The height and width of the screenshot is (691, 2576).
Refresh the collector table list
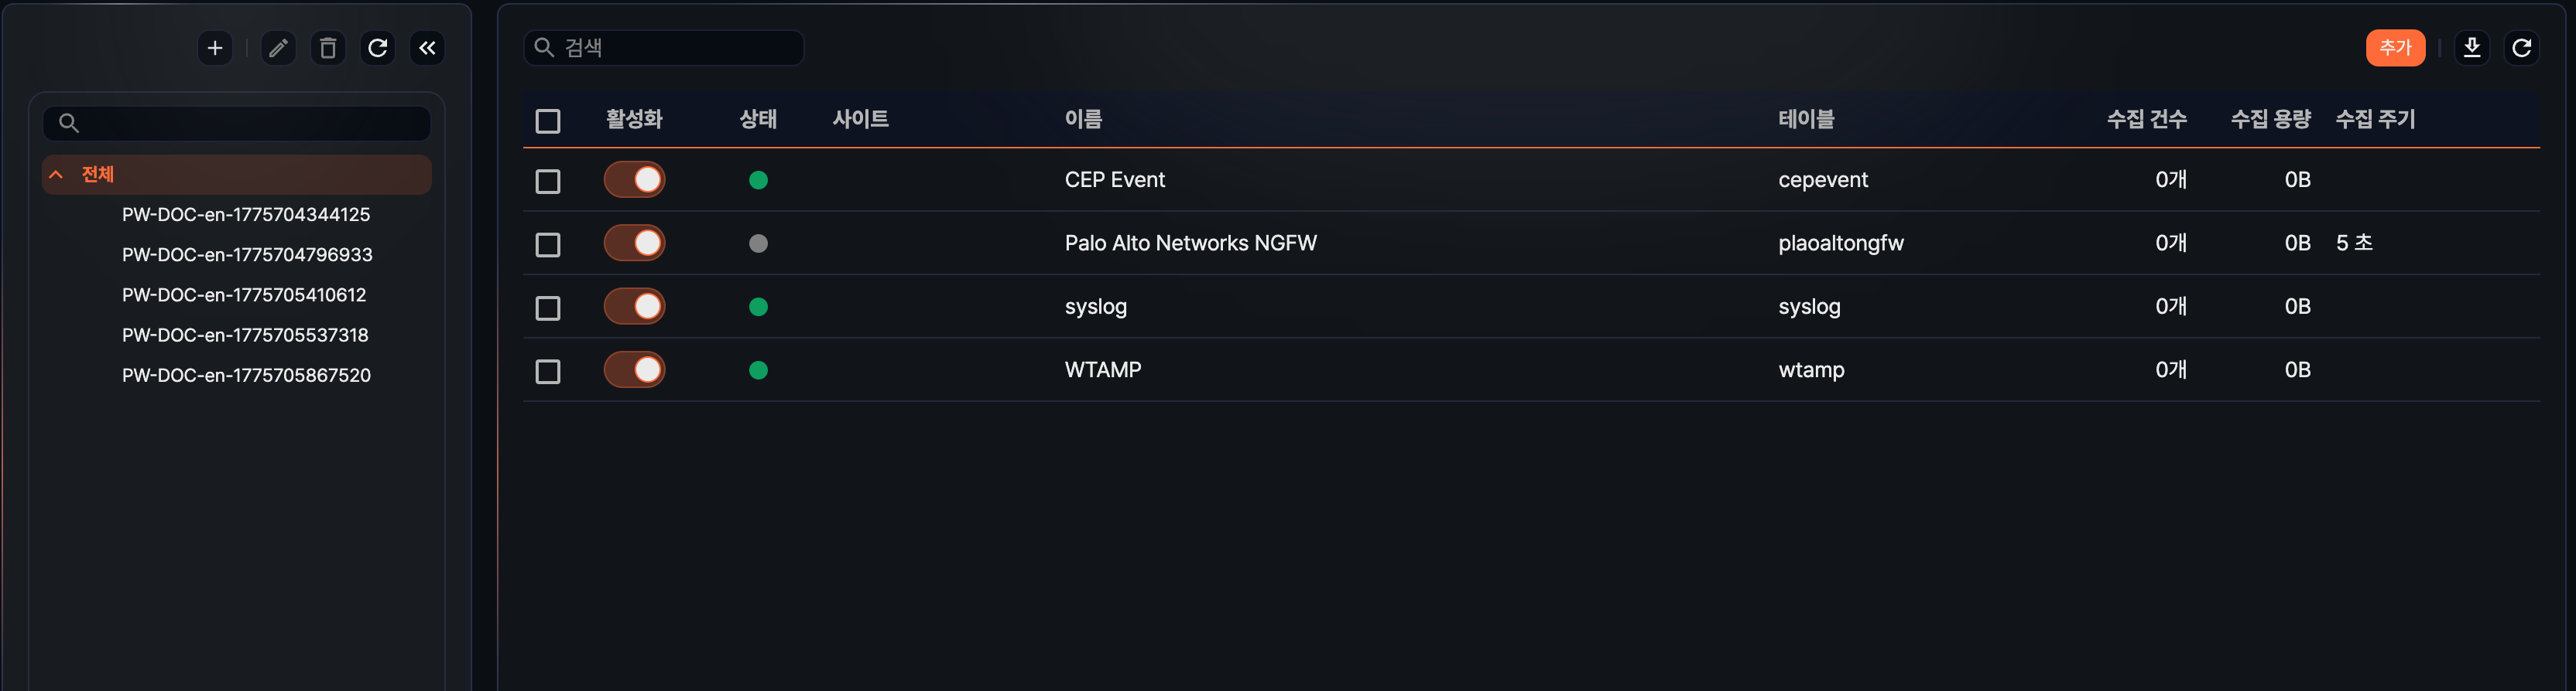(x=2522, y=48)
